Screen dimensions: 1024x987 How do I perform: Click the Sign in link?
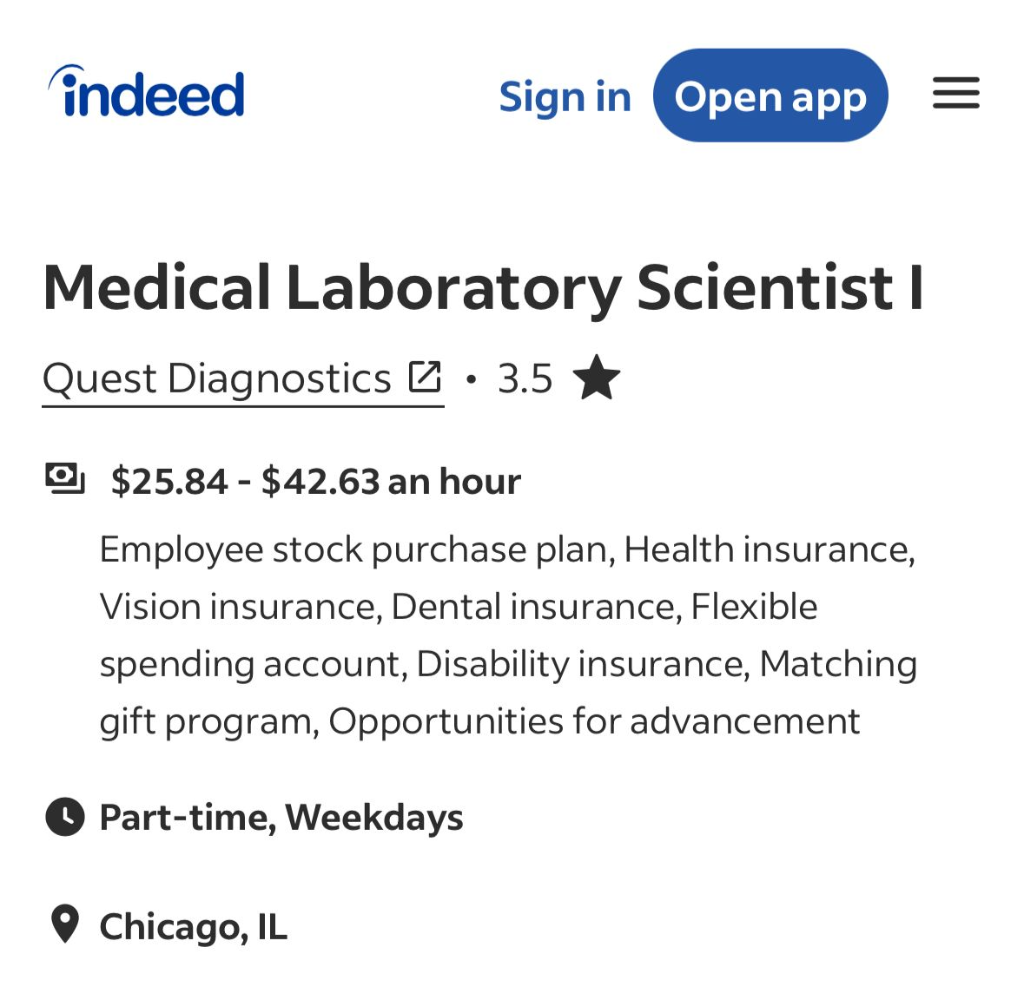[565, 96]
